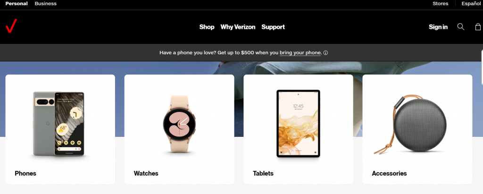Screen dimensions: 483x194
Task: Click the Accessories category label
Action: [x=389, y=173]
